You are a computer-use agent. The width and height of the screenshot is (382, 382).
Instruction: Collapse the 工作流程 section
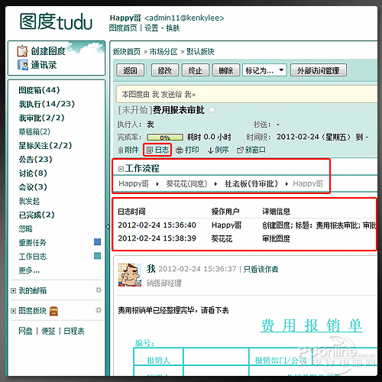pyautogui.click(x=121, y=169)
